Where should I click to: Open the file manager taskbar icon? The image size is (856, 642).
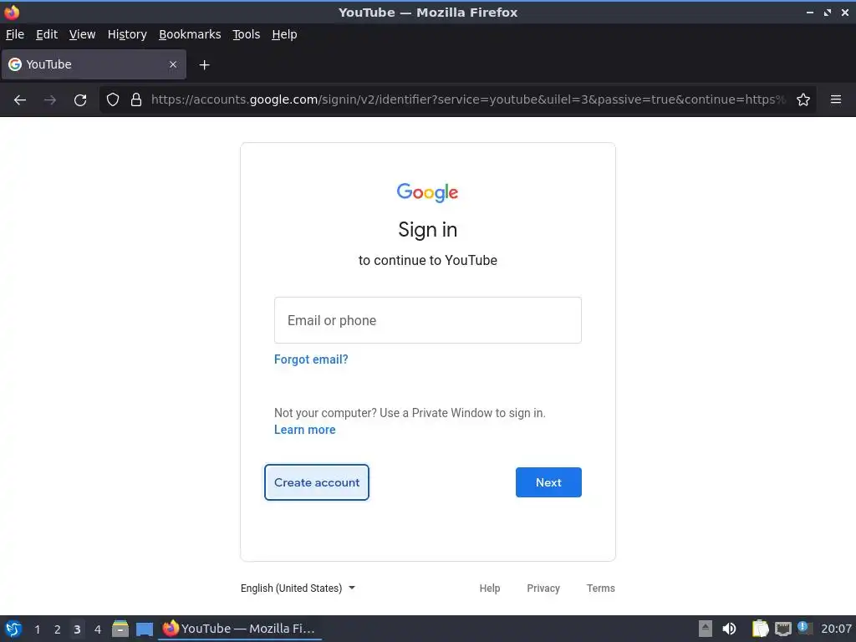[120, 629]
